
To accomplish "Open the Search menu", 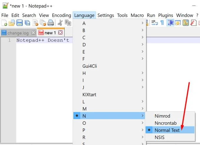I will [x=29, y=15].
